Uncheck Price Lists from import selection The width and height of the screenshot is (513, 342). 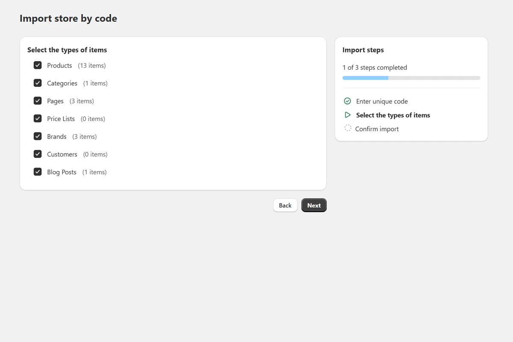38,118
